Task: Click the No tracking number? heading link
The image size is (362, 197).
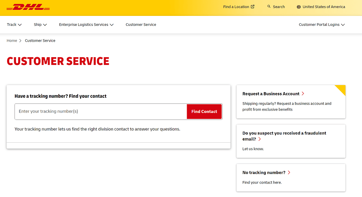Action: point(264,173)
